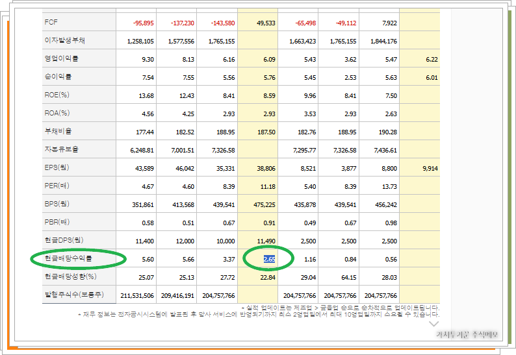This screenshot has width=516, height=355.
Task: Select the dividend yield value 5.66
Action: tap(188, 260)
